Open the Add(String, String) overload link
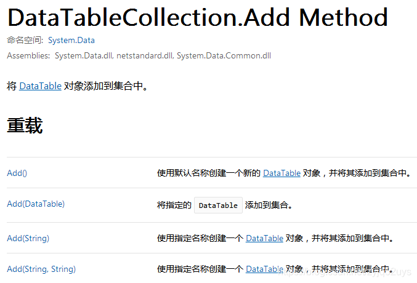Screen dimensions: 417x283 coord(41,269)
